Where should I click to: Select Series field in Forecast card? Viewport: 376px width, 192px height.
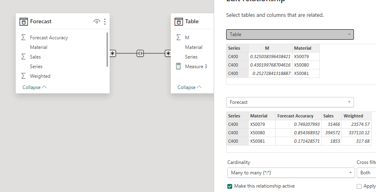tap(36, 66)
